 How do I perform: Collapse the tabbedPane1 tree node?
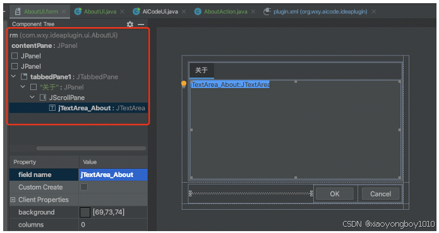click(13, 76)
